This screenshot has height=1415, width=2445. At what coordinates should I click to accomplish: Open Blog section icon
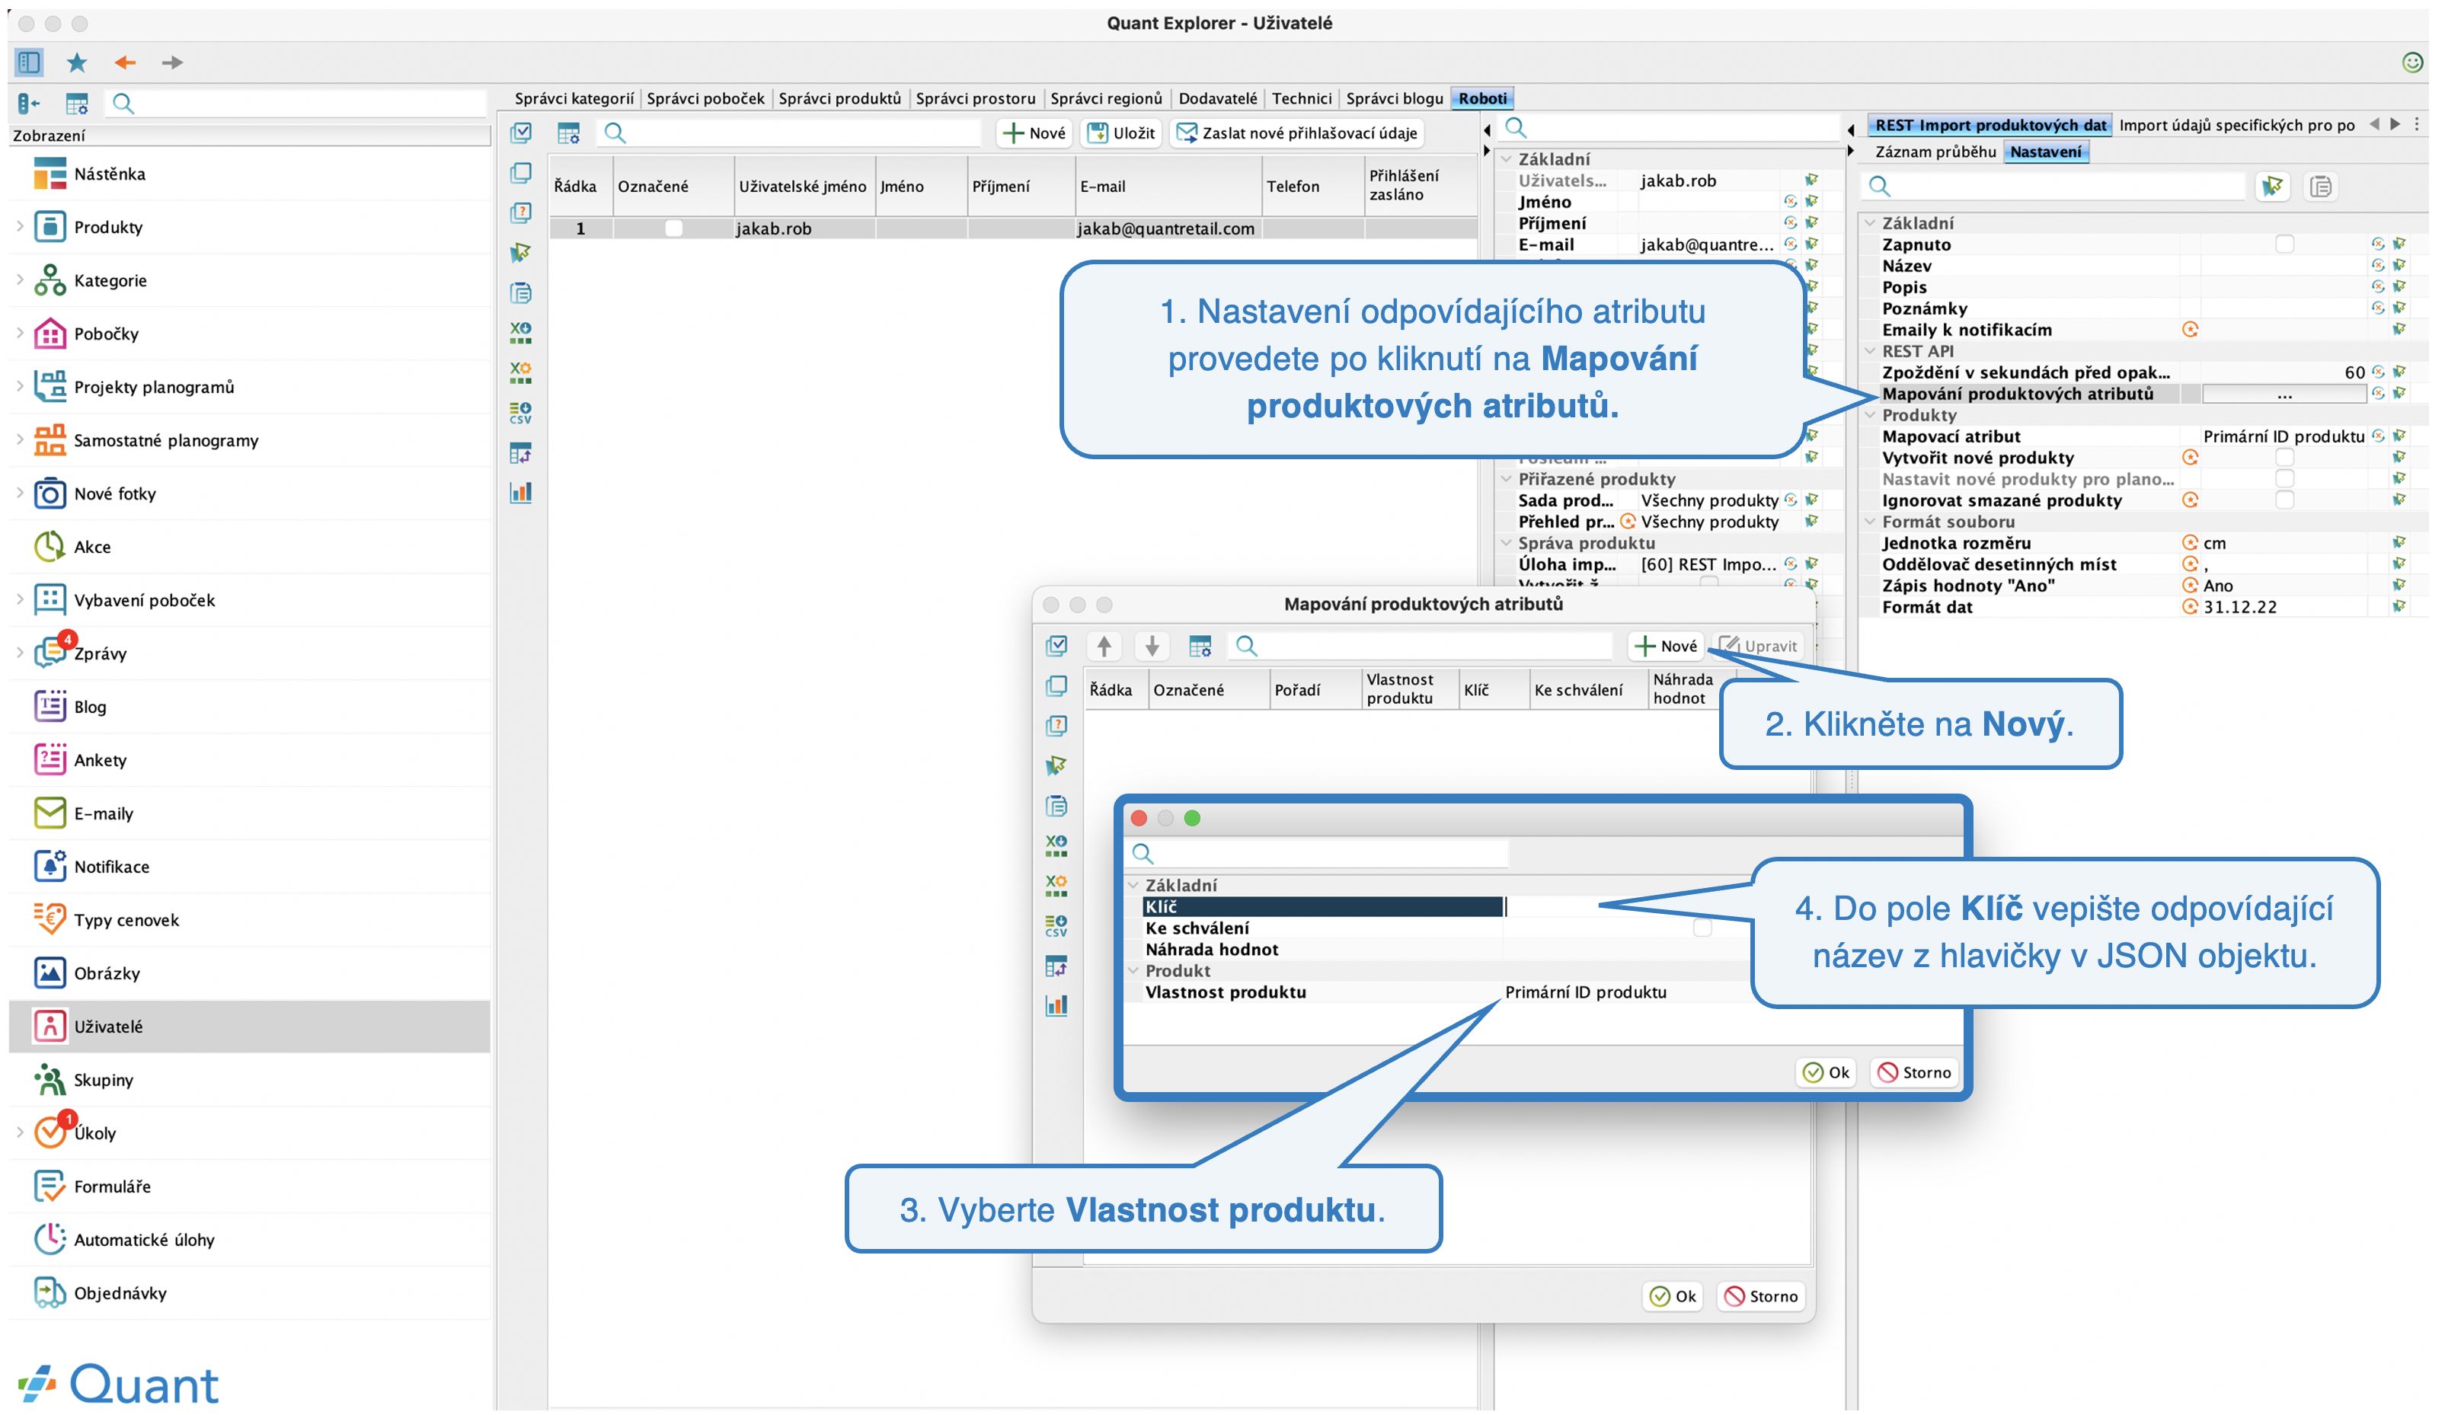[50, 707]
